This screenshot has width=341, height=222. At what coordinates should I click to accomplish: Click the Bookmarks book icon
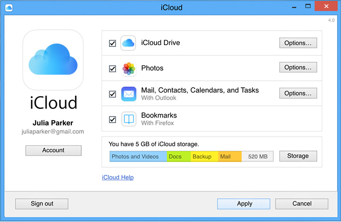129,119
